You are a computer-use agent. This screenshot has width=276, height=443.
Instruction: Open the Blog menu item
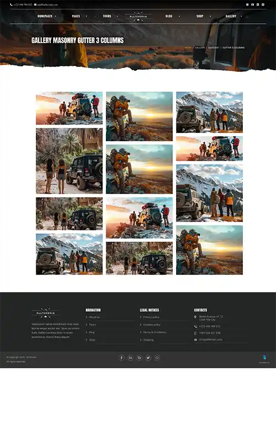pos(169,17)
